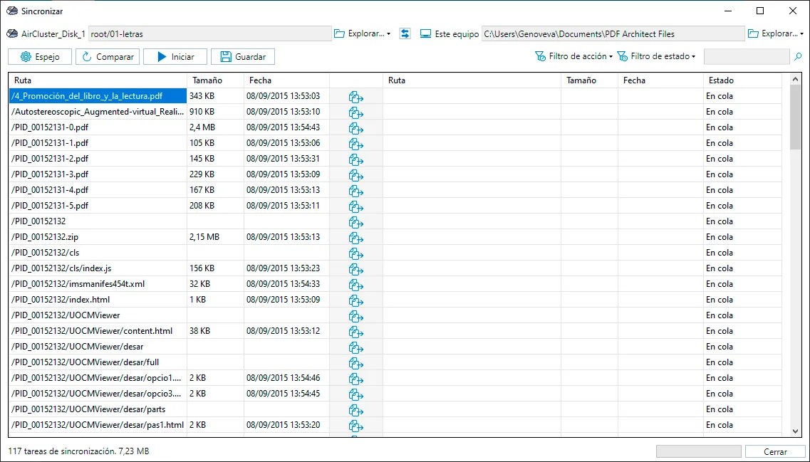Click sync action icon for UOCMViewer/content.html row

coord(356,332)
